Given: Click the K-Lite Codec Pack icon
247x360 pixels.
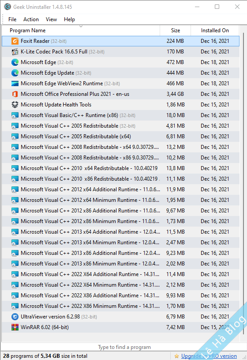Looking at the screenshot, I should 15,52.
